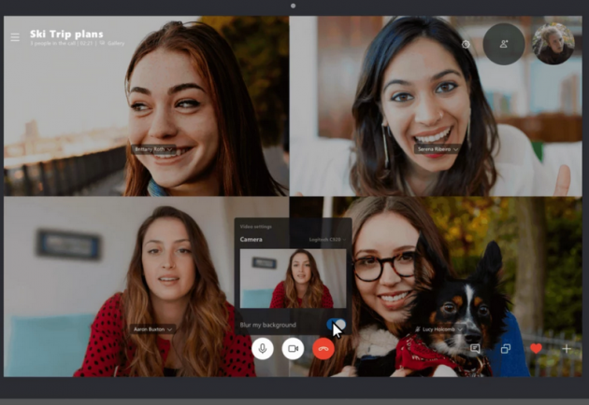Click the 'Video settings' heading
The width and height of the screenshot is (589, 405).
click(256, 227)
